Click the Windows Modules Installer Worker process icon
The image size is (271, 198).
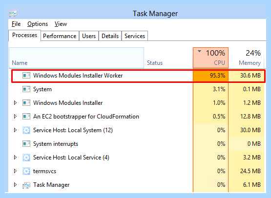[26, 76]
